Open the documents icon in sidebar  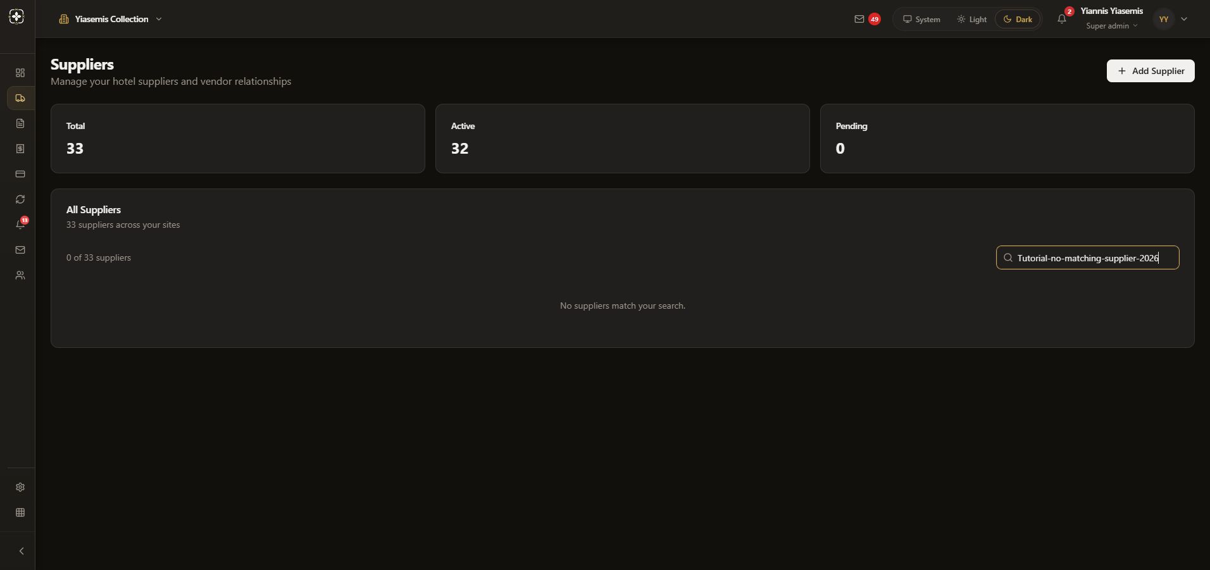(20, 123)
